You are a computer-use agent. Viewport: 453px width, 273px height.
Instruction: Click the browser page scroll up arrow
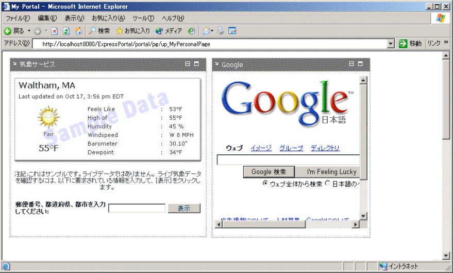coord(446,56)
